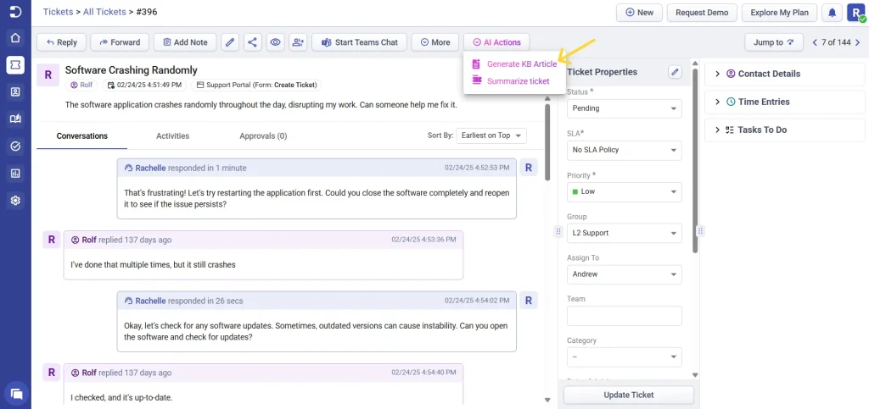Click the conversation list vertical scrollbar

coord(547,142)
